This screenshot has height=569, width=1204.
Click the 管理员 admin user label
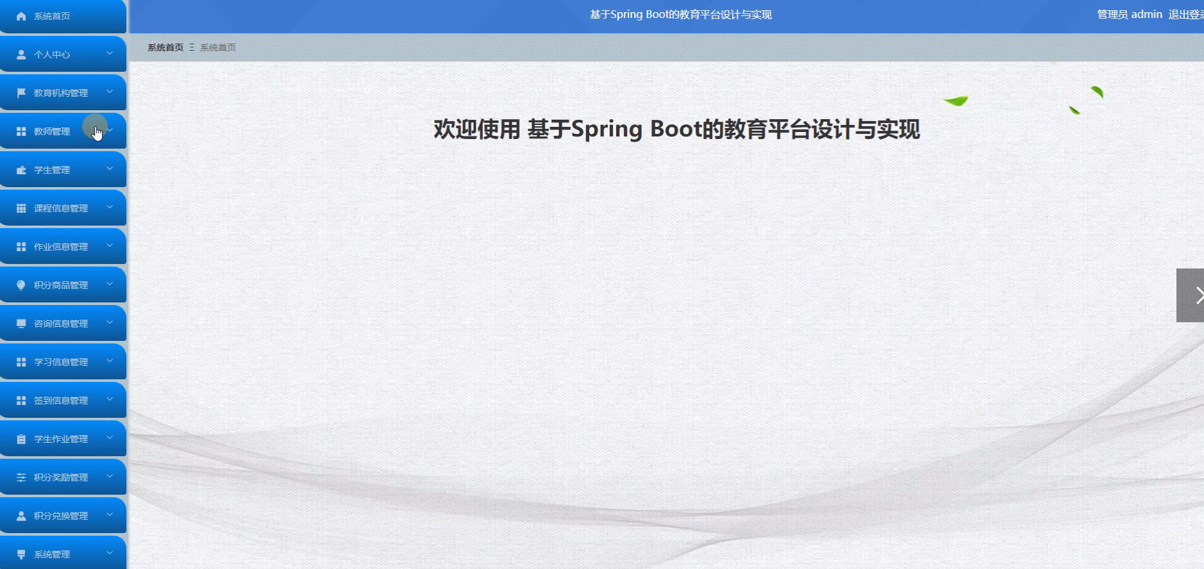tap(1130, 14)
